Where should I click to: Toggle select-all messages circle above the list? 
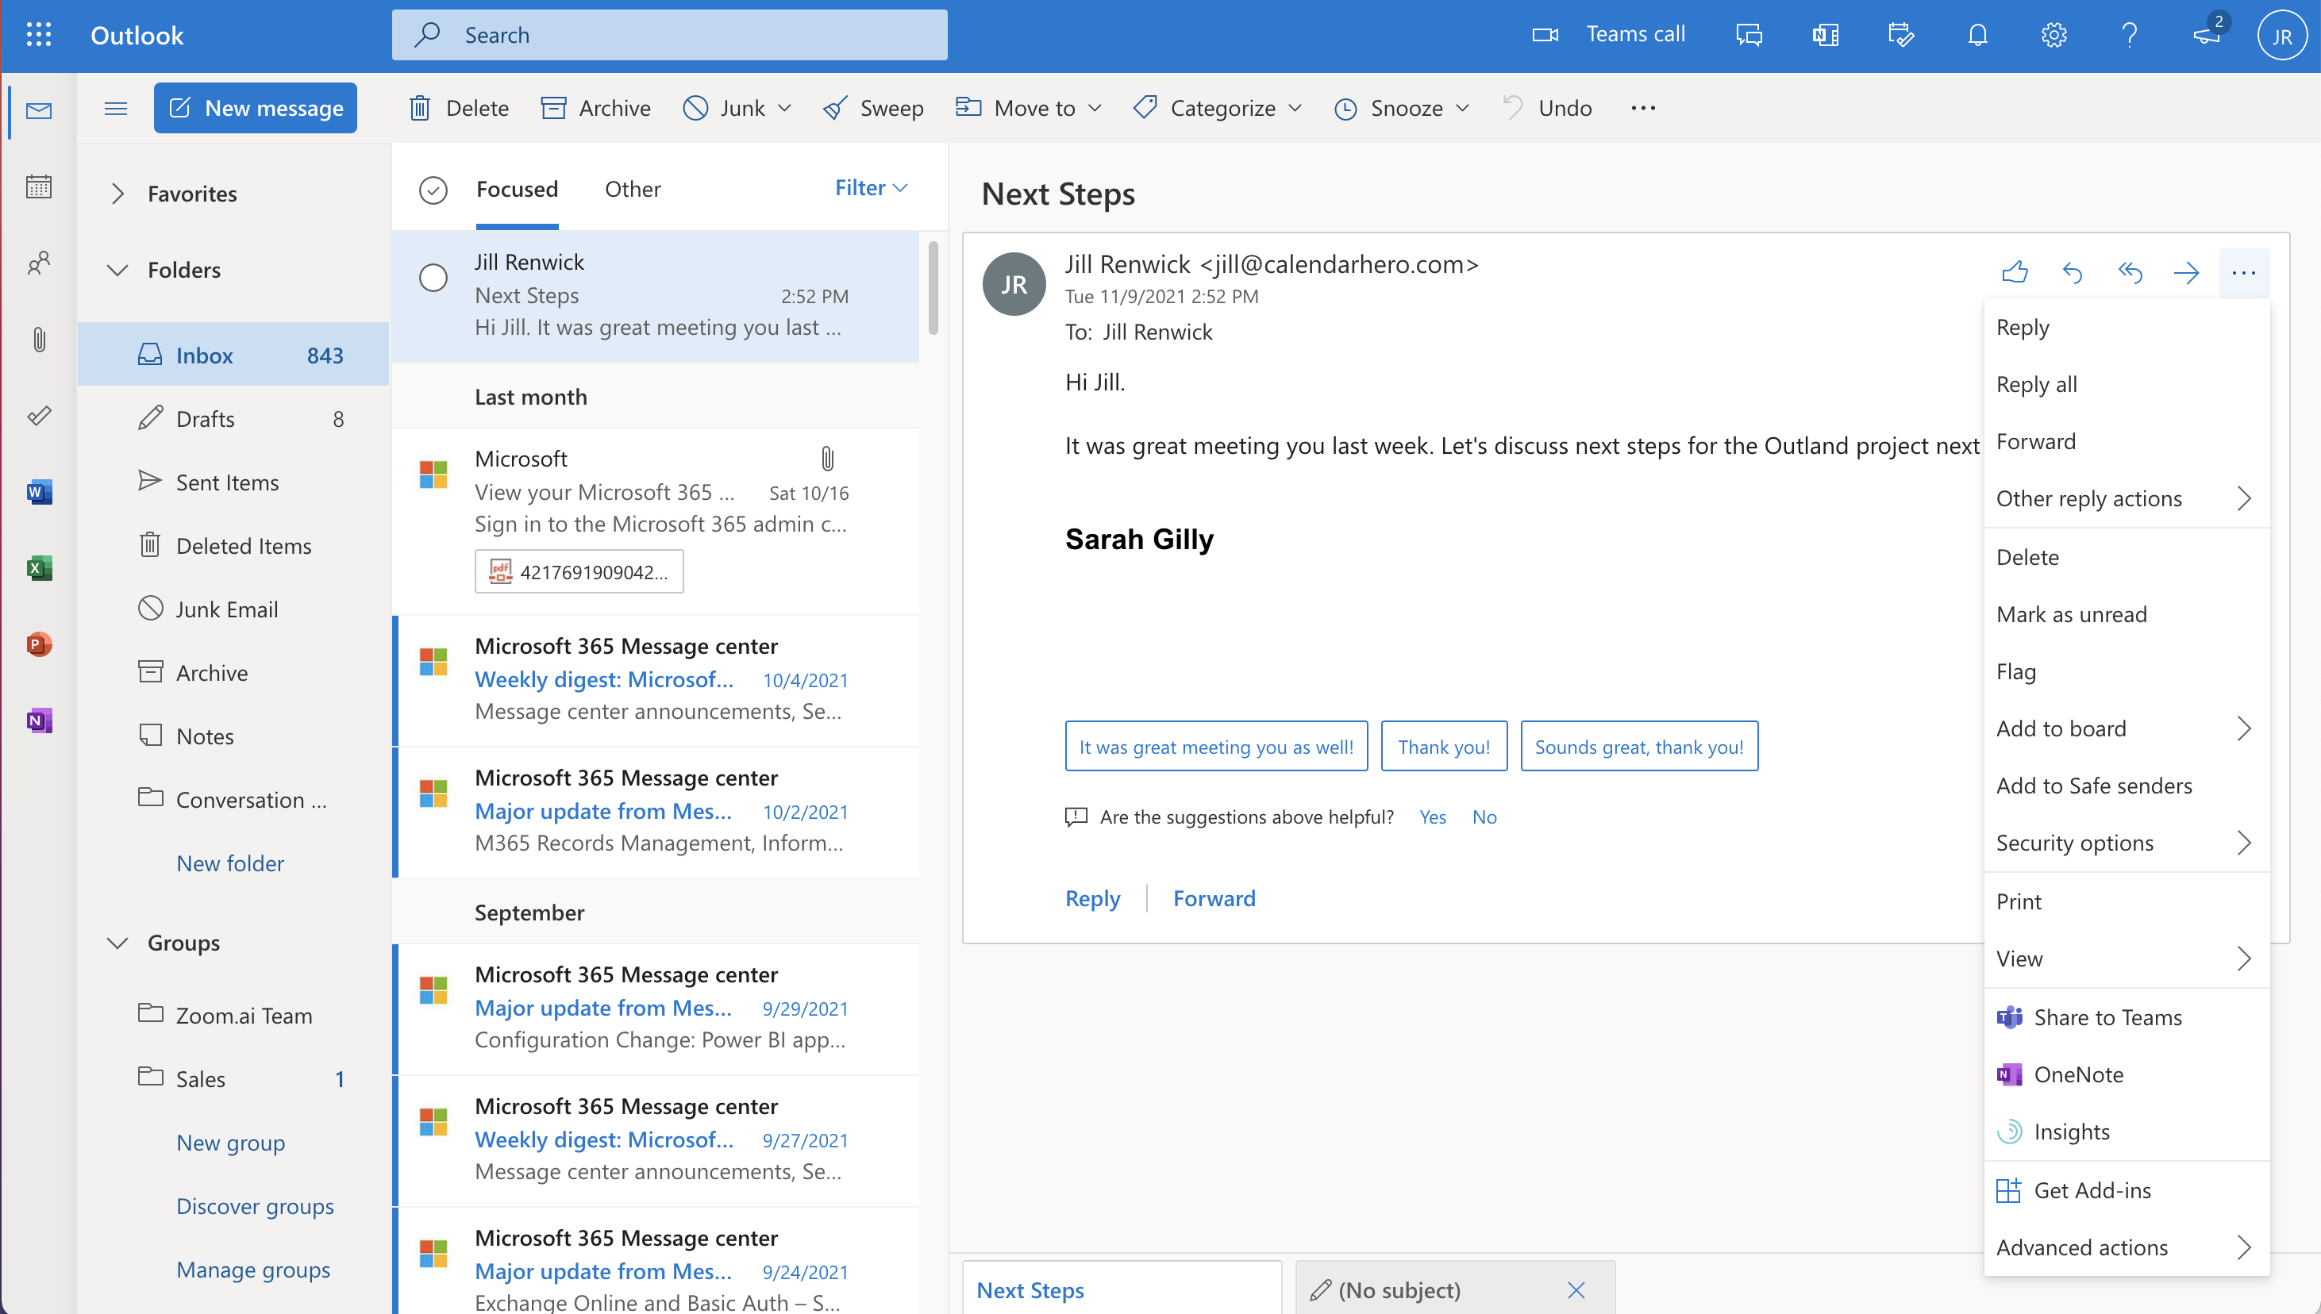433,190
